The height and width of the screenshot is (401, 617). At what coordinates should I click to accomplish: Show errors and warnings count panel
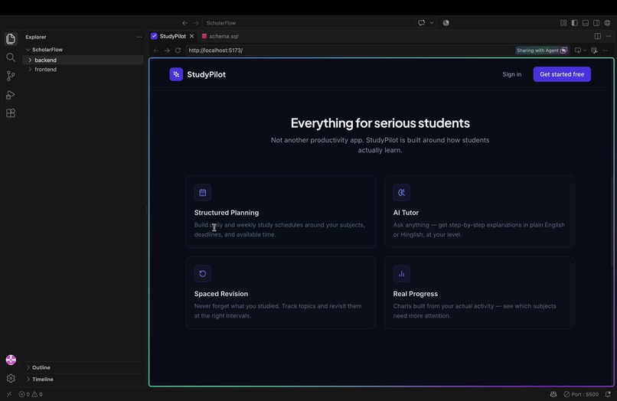(31, 394)
